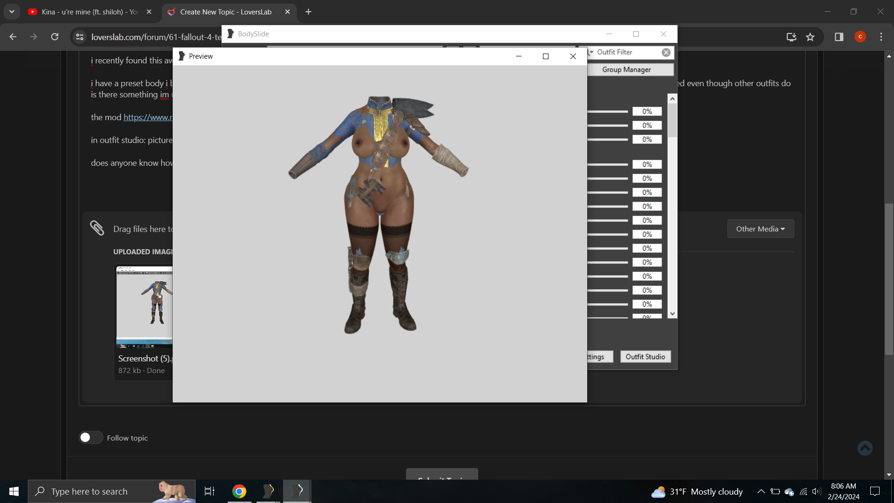This screenshot has height=503, width=894.
Task: Open the Screenshot (5) uploaded thumbnail
Action: tap(144, 307)
